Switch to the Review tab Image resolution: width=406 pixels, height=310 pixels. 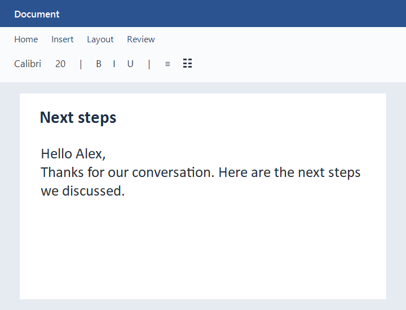(141, 39)
